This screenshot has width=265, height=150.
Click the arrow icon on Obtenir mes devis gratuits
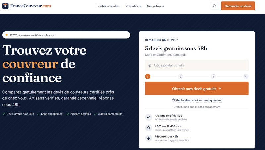[x=220, y=89]
